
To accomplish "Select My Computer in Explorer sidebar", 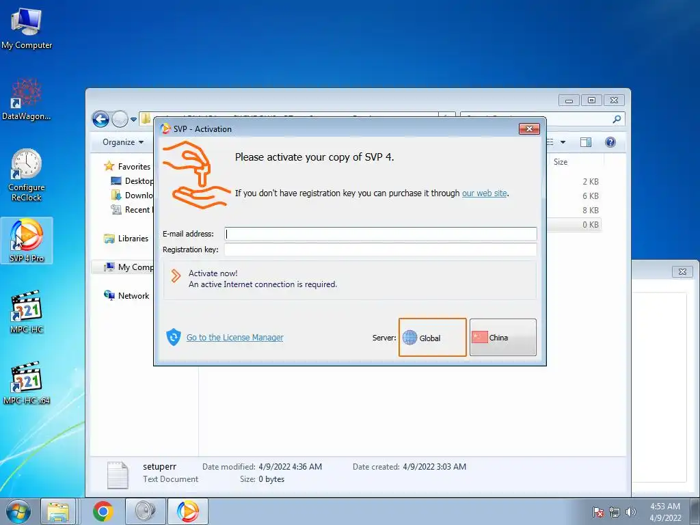I will [x=129, y=267].
